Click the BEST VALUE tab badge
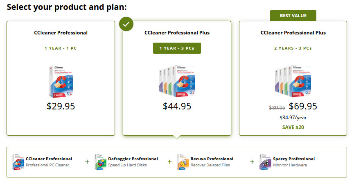The height and width of the screenshot is (184, 354). coord(293,16)
